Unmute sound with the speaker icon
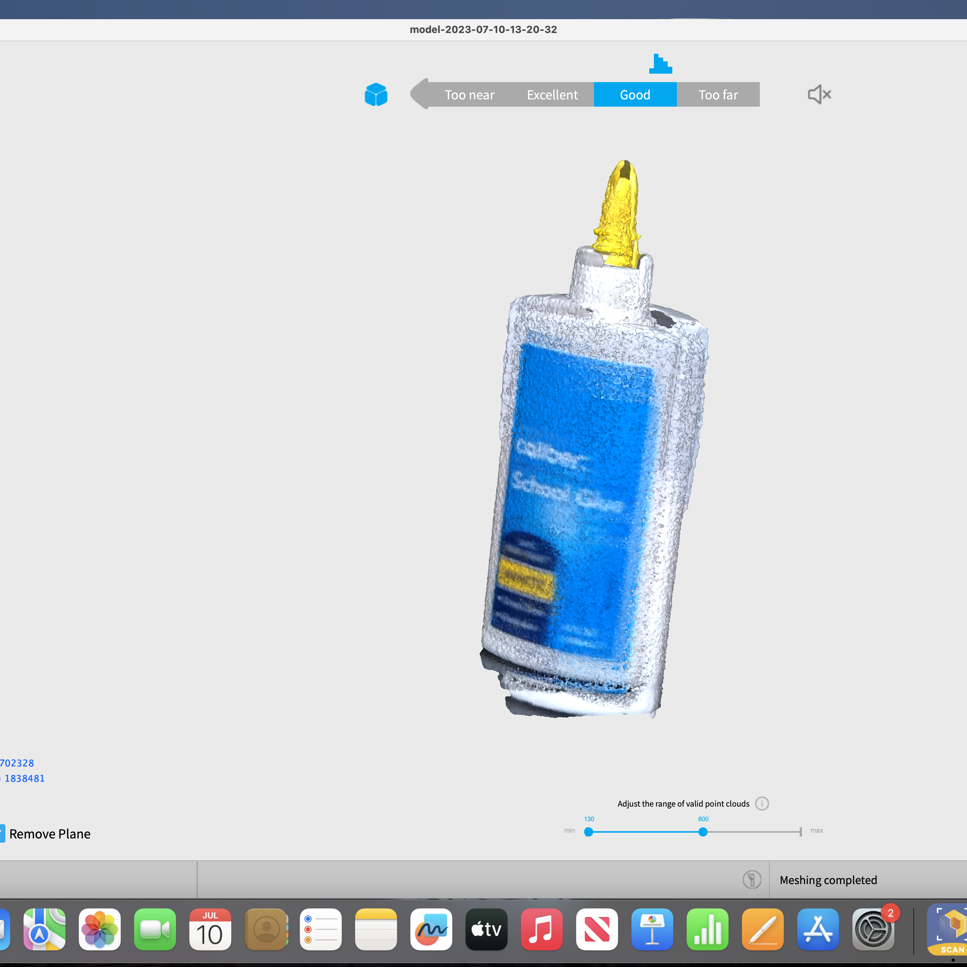967x967 pixels. click(x=819, y=94)
